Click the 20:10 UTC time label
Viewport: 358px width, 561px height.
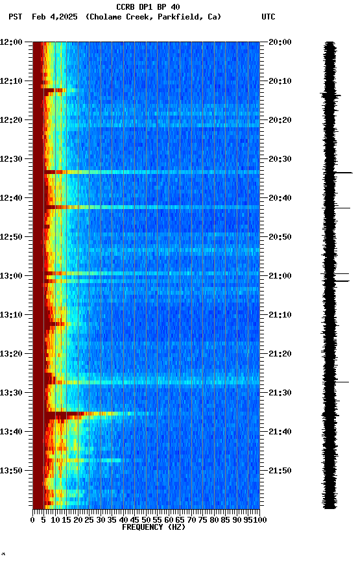280,81
